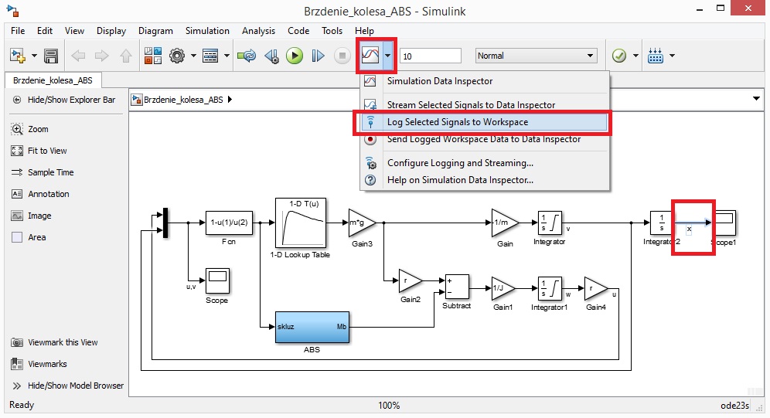
Task: Select the blue ABS subsystem block
Action: [x=312, y=328]
